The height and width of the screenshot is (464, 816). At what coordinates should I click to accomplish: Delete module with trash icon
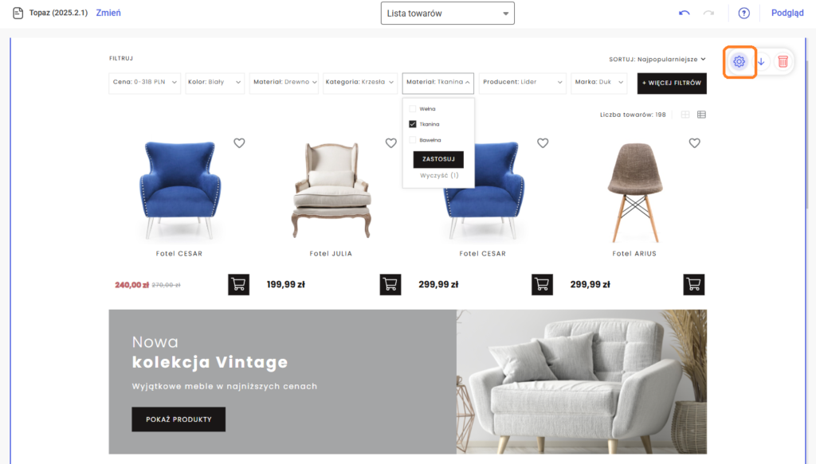click(x=783, y=62)
